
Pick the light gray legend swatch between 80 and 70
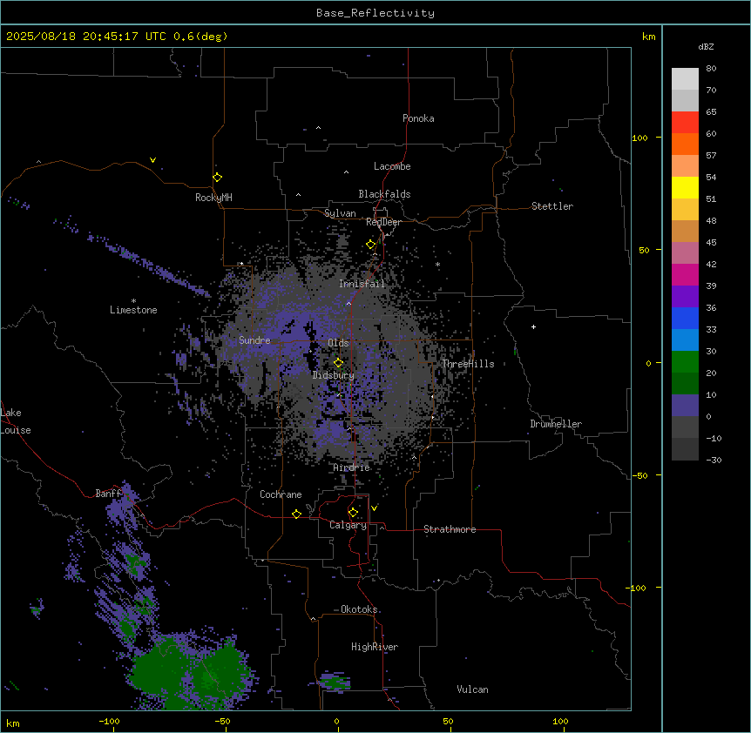point(685,79)
